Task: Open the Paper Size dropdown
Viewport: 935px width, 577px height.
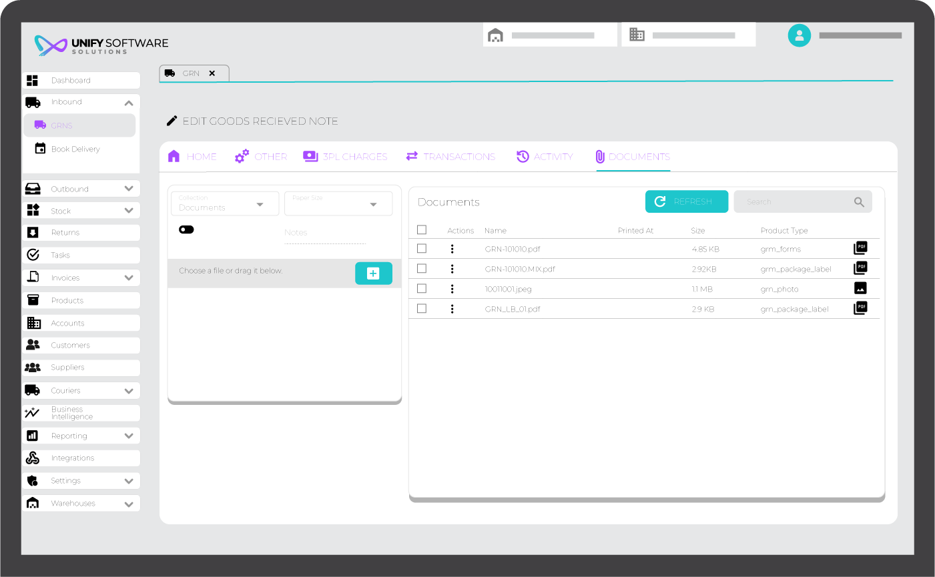Action: pyautogui.click(x=338, y=204)
